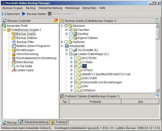This screenshot has height=131, width=162.
Task: Click the red X icon in Backup-Controller header
Action: point(56,21)
